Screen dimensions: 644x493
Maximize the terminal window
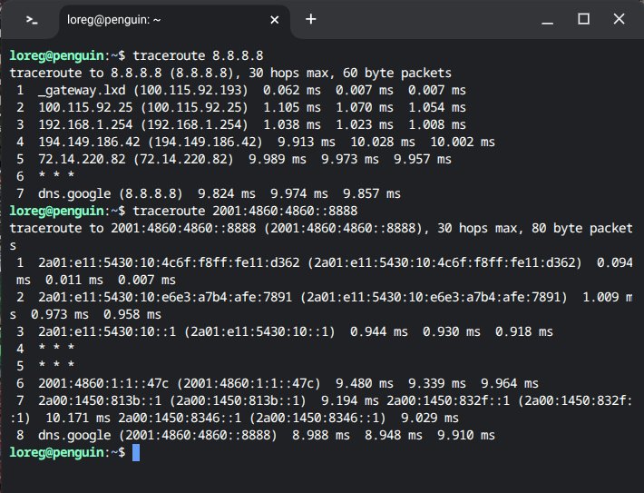[583, 19]
